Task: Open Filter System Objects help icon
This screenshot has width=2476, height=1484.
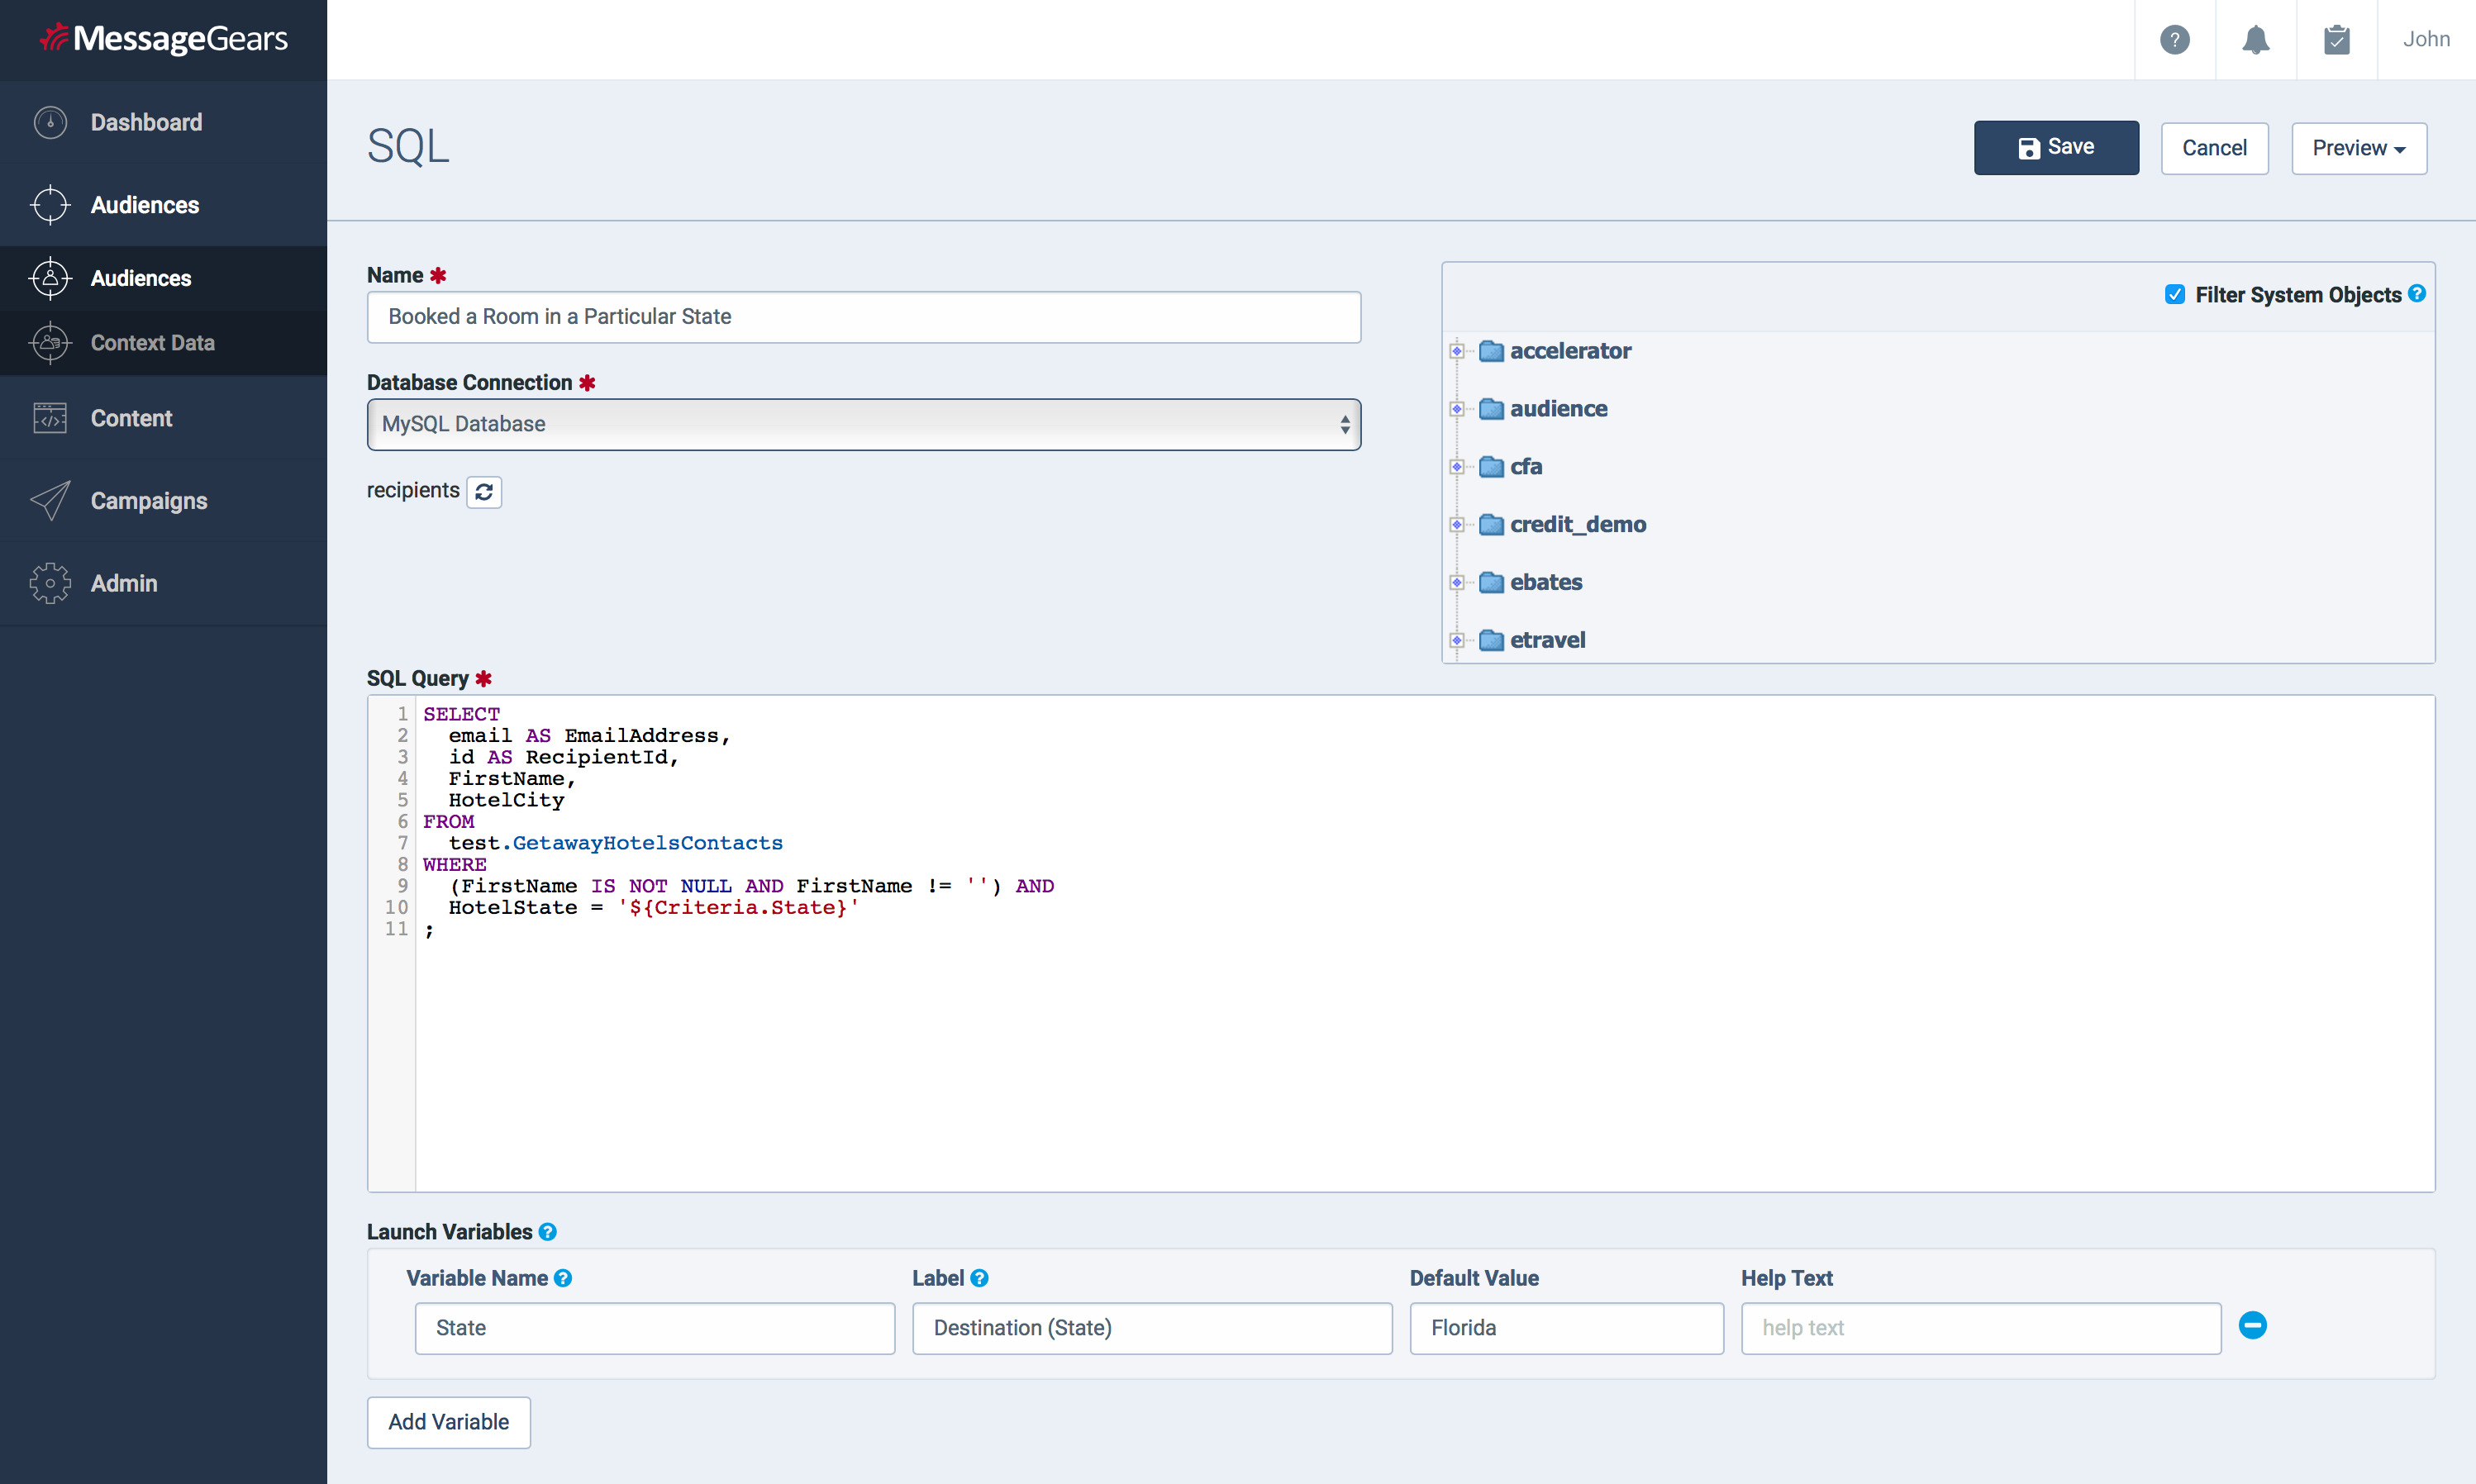Action: 2417,294
